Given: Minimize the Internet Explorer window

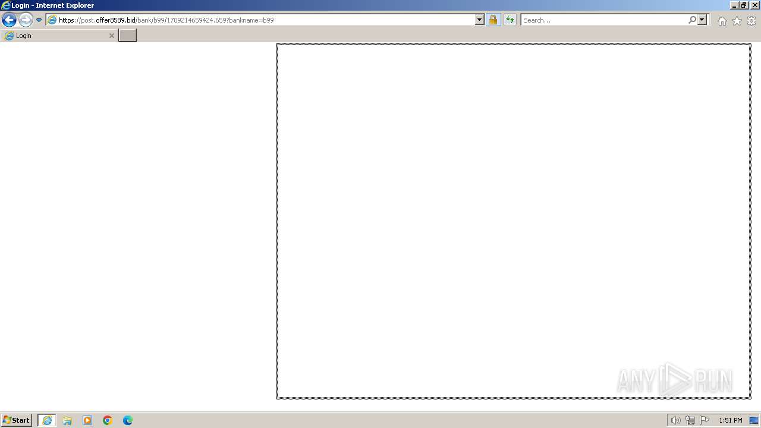Looking at the screenshot, I should click(x=734, y=5).
